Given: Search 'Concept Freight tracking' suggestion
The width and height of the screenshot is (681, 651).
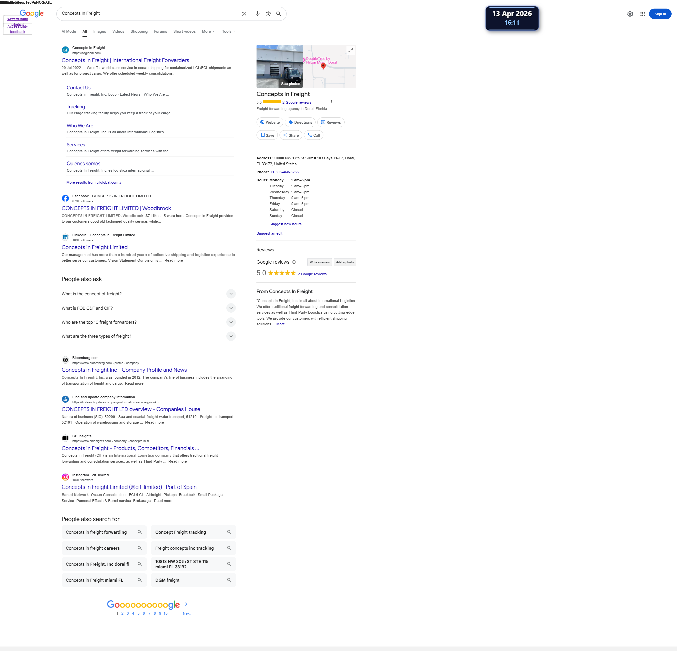Looking at the screenshot, I should (x=193, y=532).
